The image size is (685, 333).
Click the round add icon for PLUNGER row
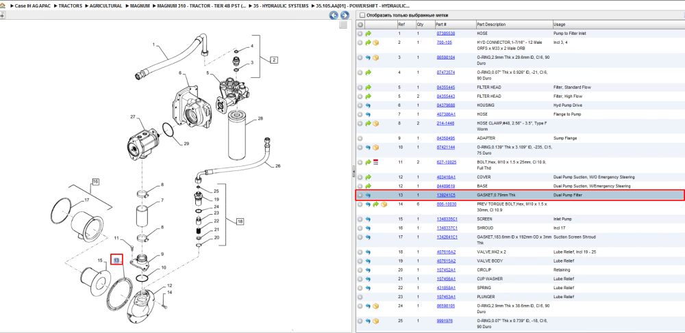point(360,297)
